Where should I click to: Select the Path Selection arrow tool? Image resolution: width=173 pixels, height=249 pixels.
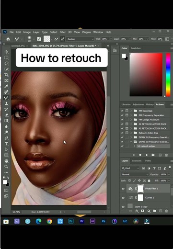click(x=6, y=149)
